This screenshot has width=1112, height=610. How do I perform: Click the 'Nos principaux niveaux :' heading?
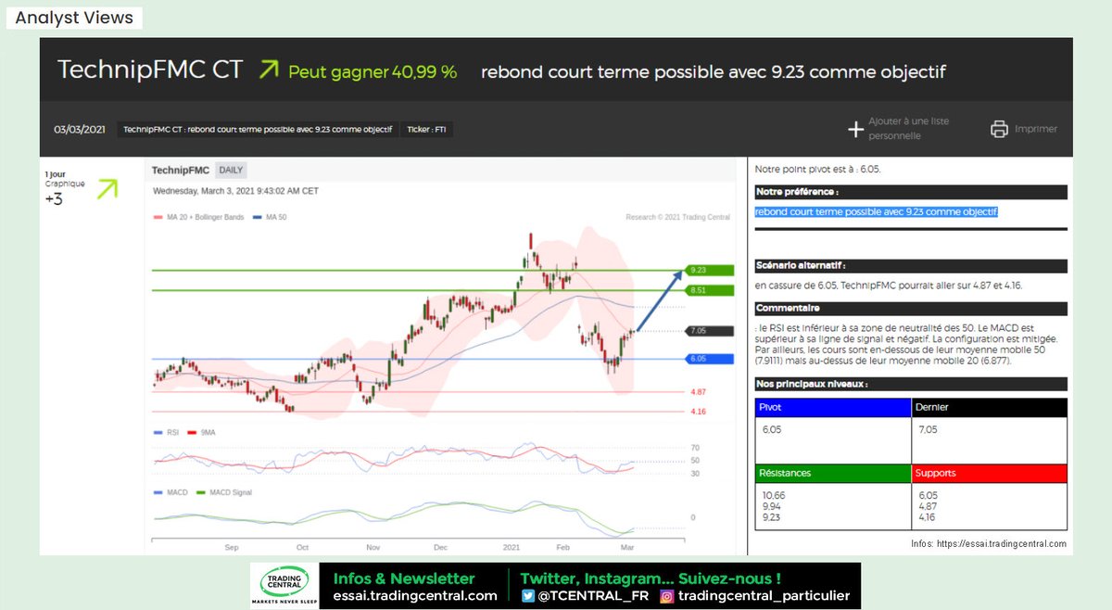[911, 383]
